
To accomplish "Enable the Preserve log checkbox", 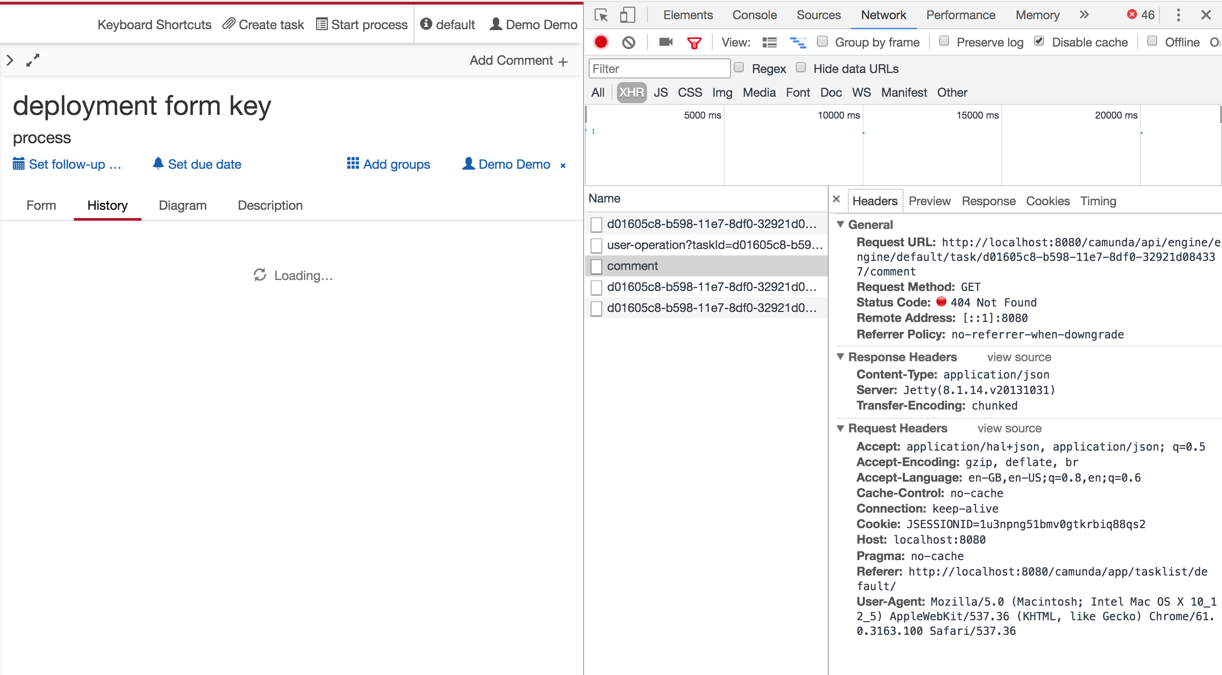I will [944, 41].
